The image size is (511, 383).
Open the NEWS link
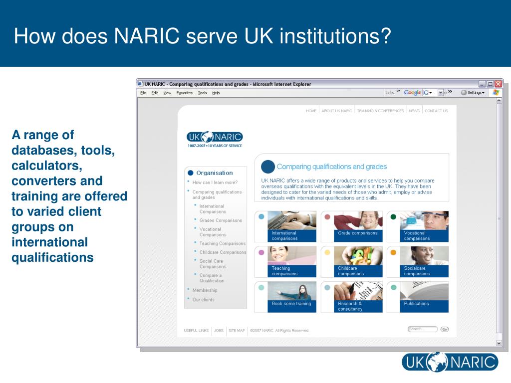click(414, 111)
